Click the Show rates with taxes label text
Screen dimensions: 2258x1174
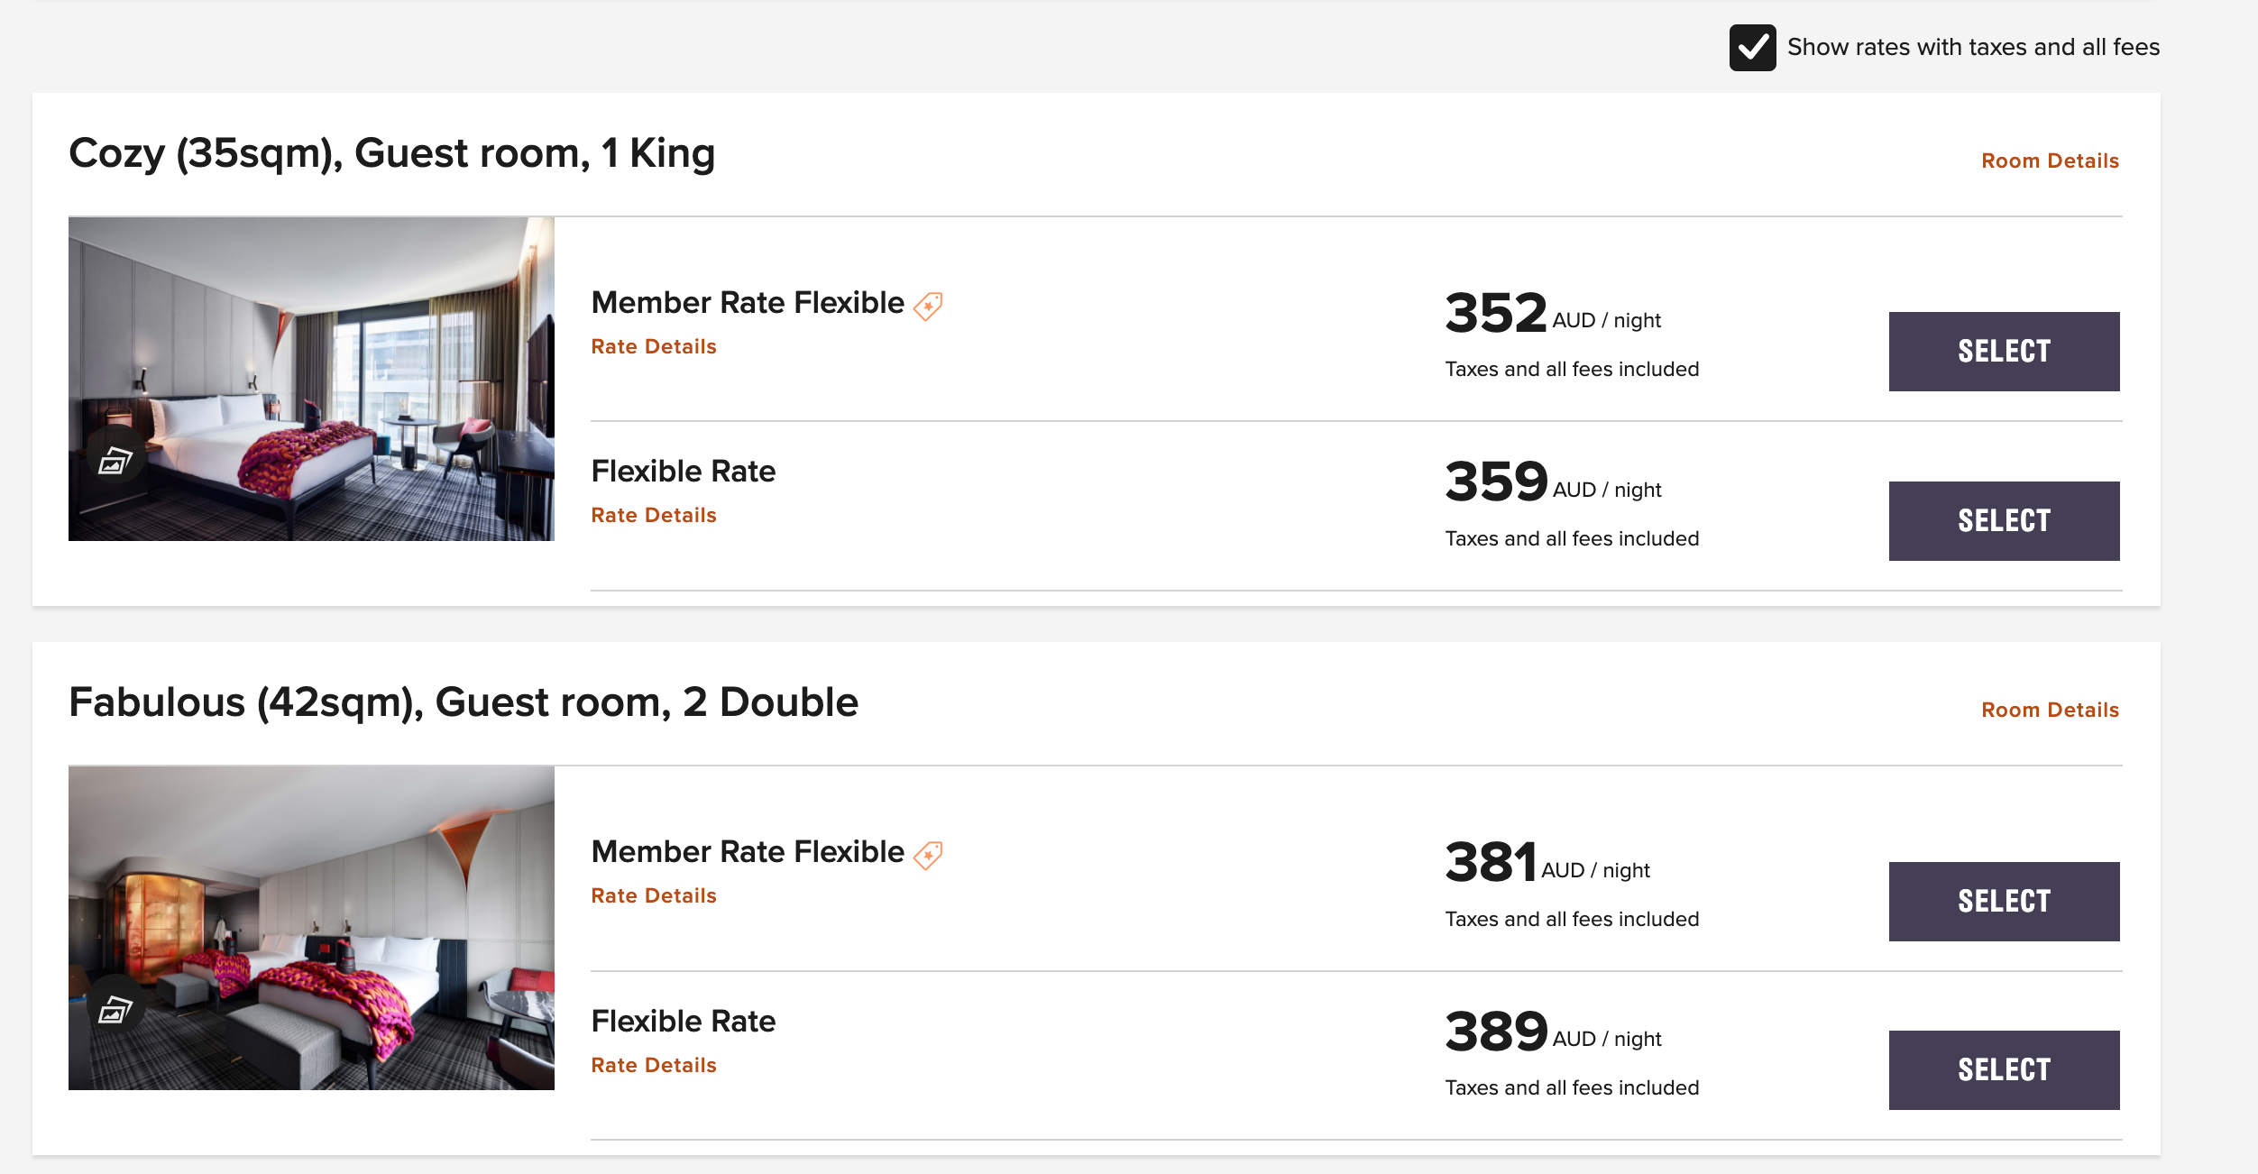[x=1973, y=48]
